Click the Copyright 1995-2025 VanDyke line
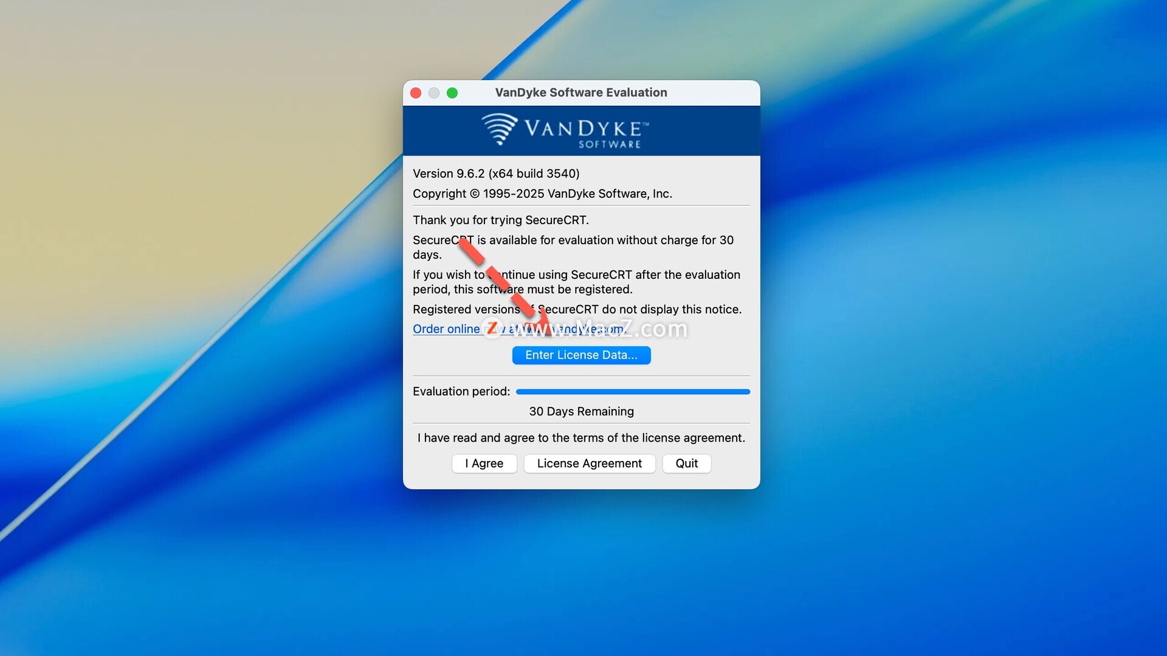 click(x=542, y=194)
